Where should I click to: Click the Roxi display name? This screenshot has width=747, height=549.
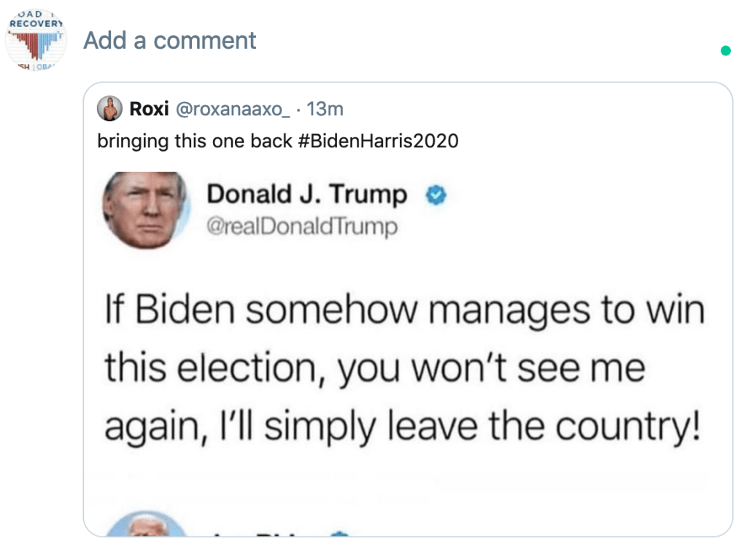[149, 109]
